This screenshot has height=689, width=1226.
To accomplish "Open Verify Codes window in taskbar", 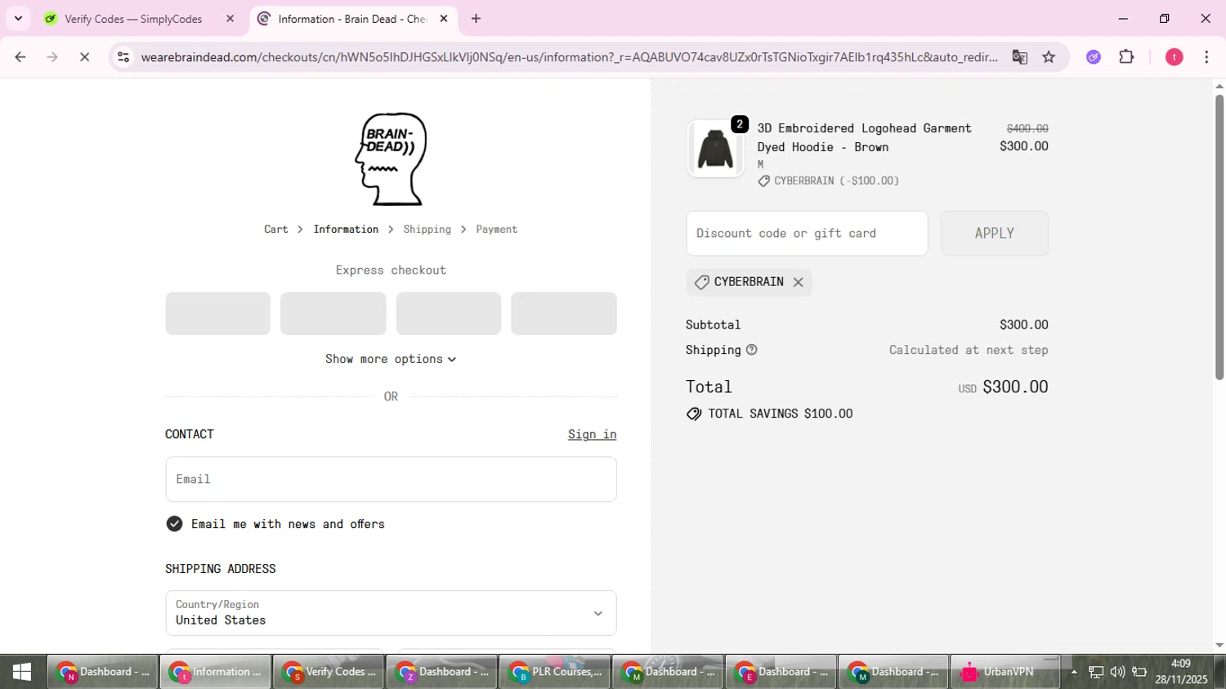I will (x=329, y=672).
